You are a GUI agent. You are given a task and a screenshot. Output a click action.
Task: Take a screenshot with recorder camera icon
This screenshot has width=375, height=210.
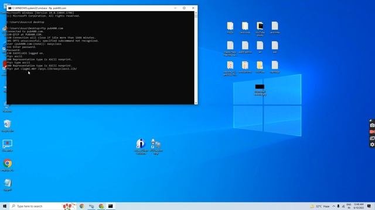[372, 125]
